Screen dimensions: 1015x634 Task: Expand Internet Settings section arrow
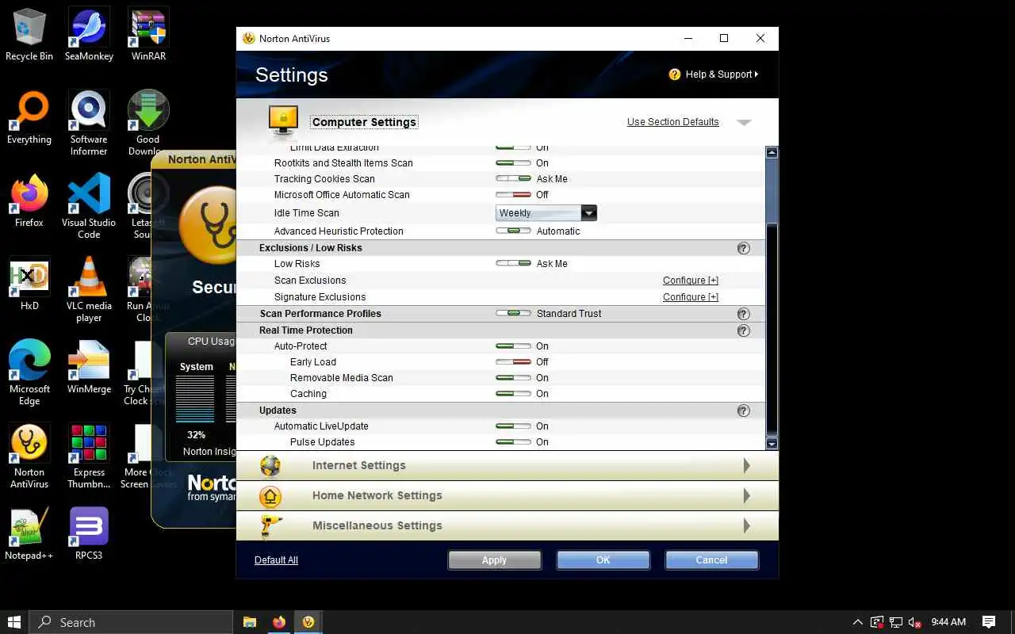click(x=746, y=466)
